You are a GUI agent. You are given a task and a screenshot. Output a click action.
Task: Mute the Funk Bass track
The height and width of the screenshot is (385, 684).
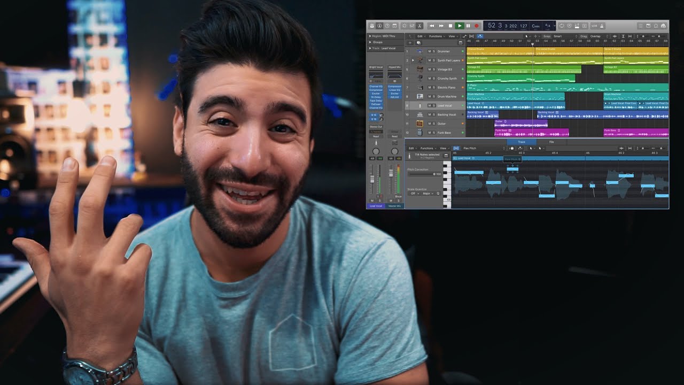(429, 133)
